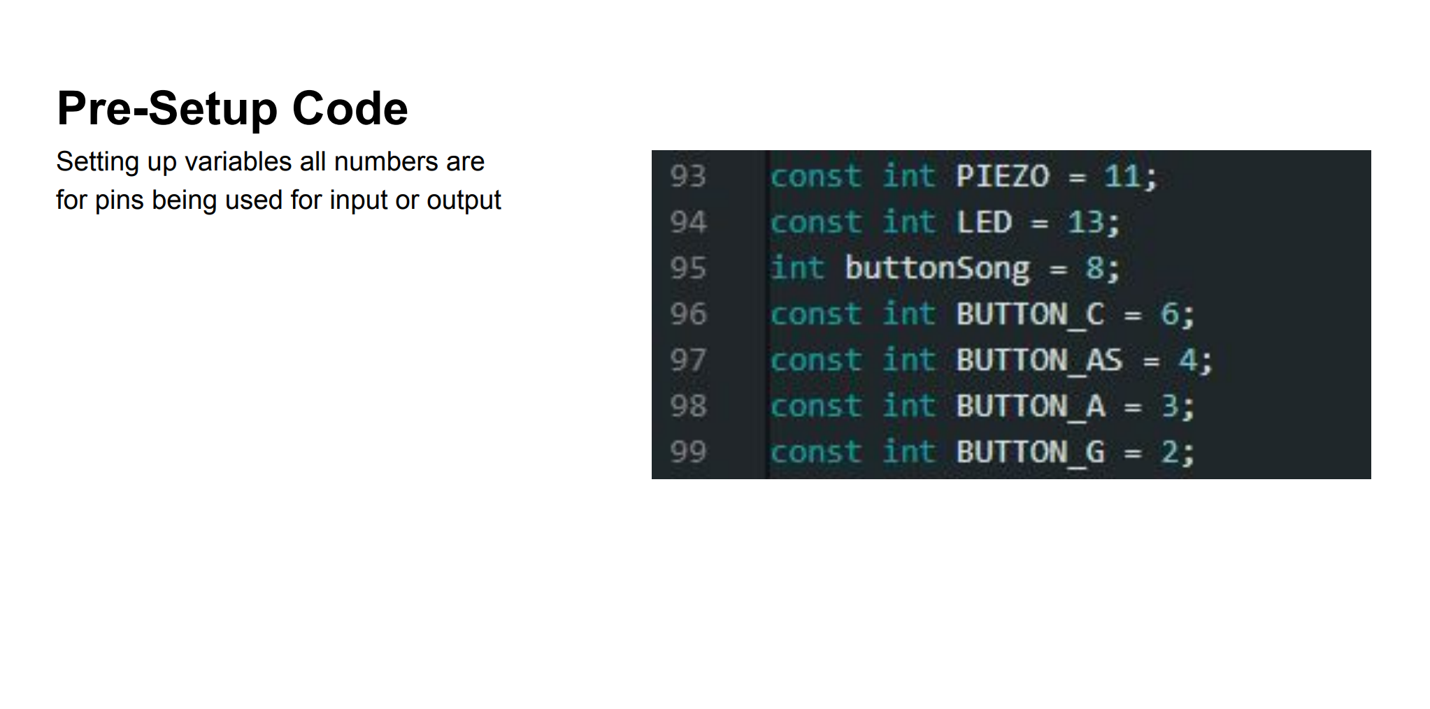
Task: Click the value 11 assigned to PIEZO
Action: pyautogui.click(x=1122, y=176)
